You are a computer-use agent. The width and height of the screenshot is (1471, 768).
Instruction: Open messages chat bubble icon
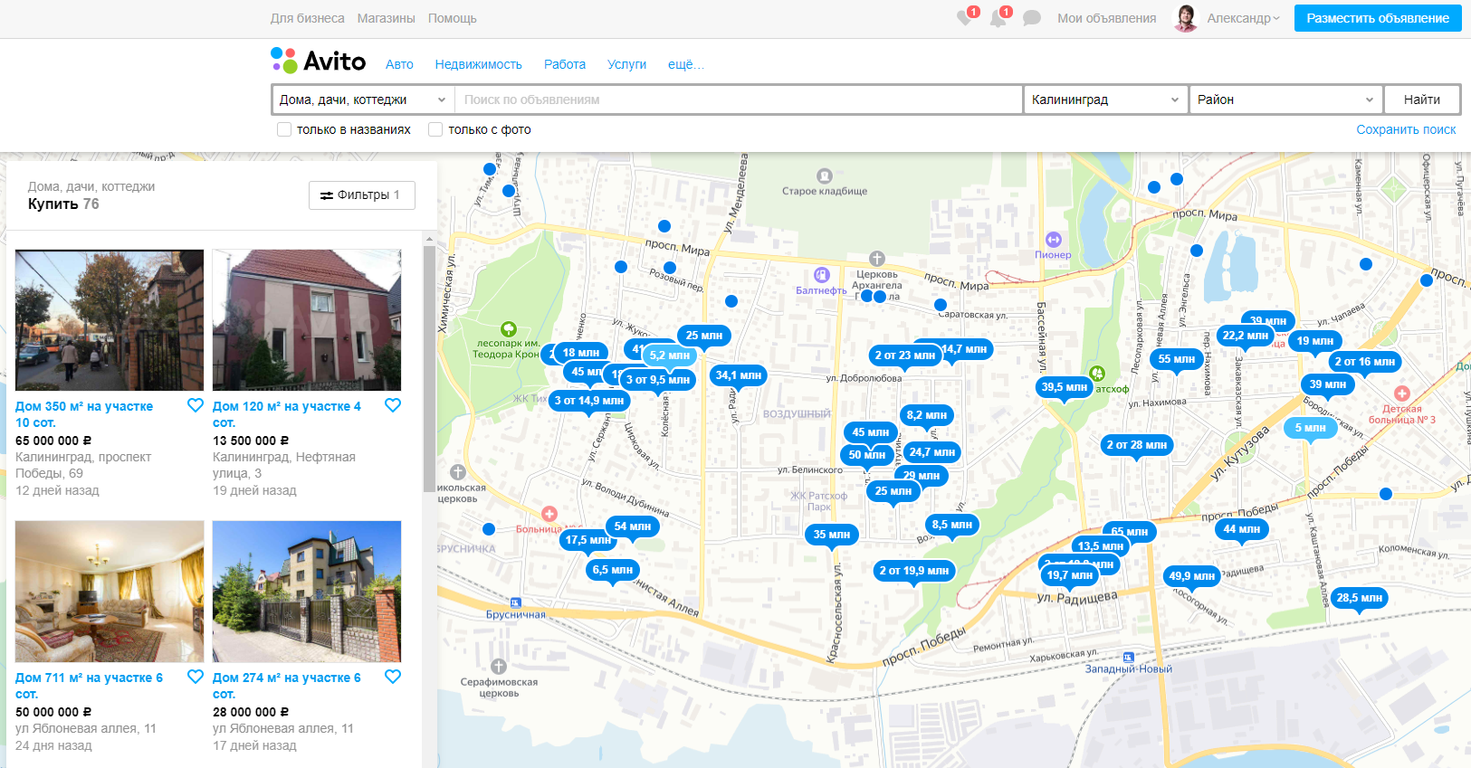pyautogui.click(x=1031, y=18)
